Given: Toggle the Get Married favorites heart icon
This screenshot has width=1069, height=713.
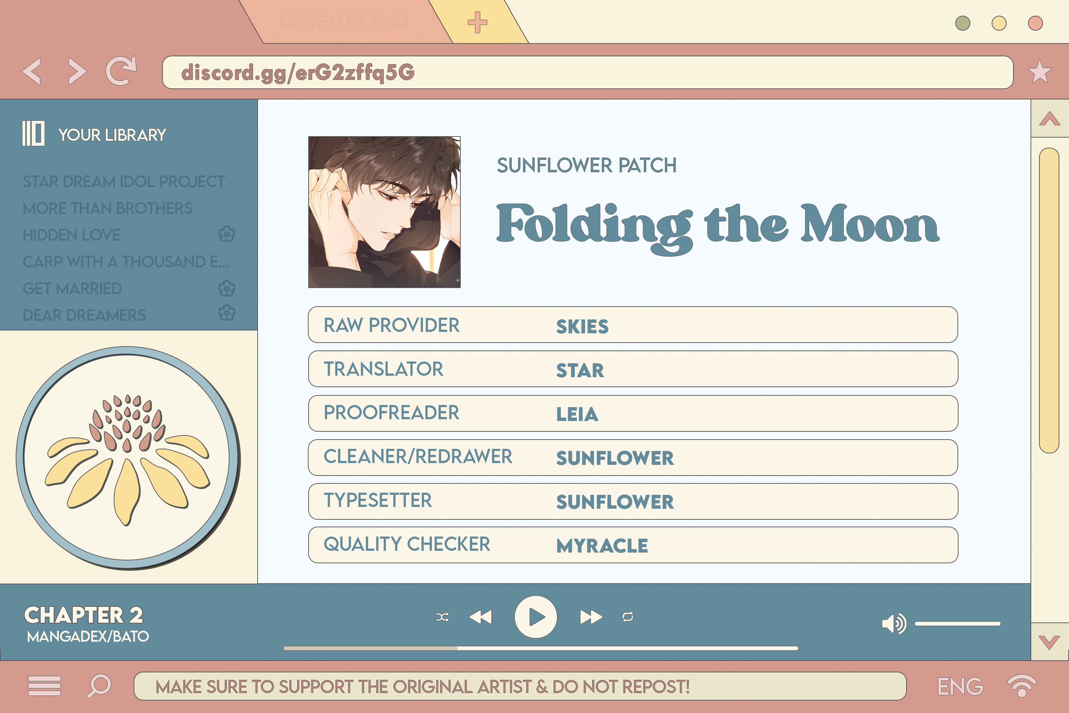Looking at the screenshot, I should click(227, 288).
